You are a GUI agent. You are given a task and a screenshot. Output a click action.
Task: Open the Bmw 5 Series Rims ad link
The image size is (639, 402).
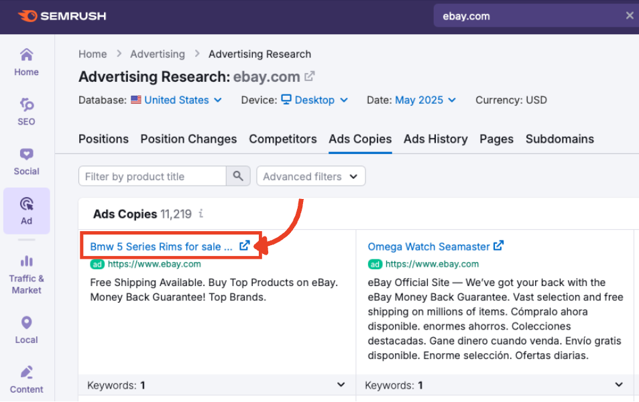coord(161,246)
